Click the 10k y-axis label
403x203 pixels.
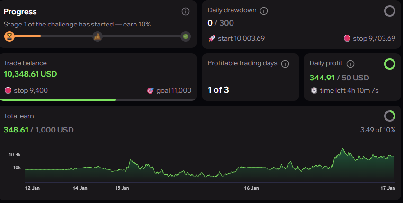17,168
